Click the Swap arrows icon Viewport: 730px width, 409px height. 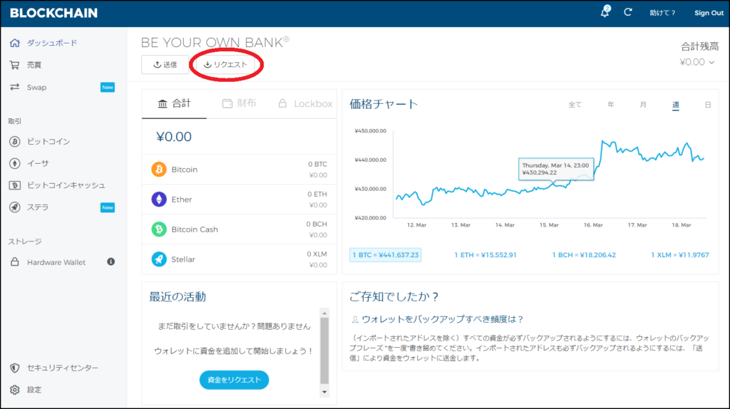[15, 87]
